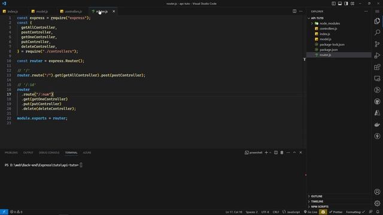Open the AZURE panel tab
Image resolution: width=383 pixels, height=215 pixels.
click(x=87, y=153)
